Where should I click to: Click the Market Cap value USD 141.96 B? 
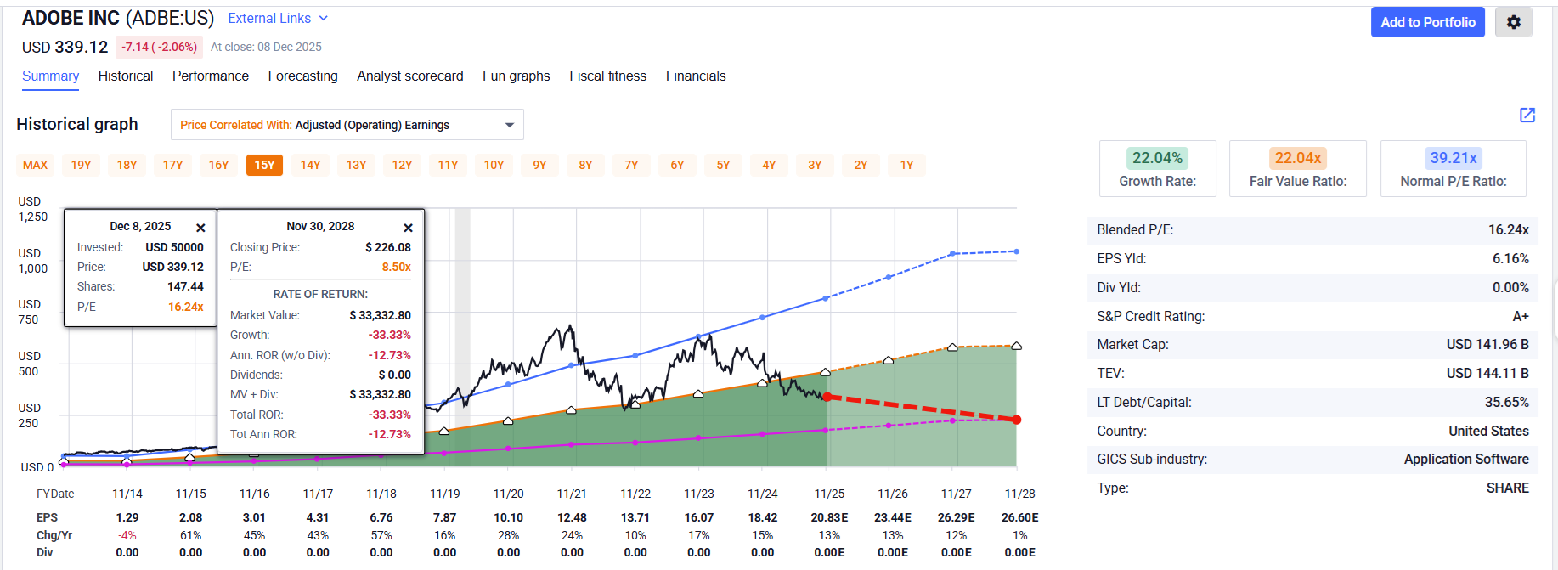[1487, 345]
